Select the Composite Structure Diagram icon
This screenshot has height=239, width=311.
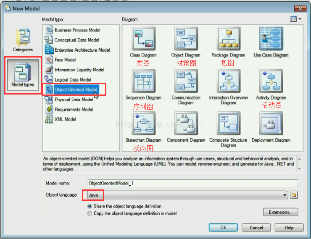click(x=229, y=123)
